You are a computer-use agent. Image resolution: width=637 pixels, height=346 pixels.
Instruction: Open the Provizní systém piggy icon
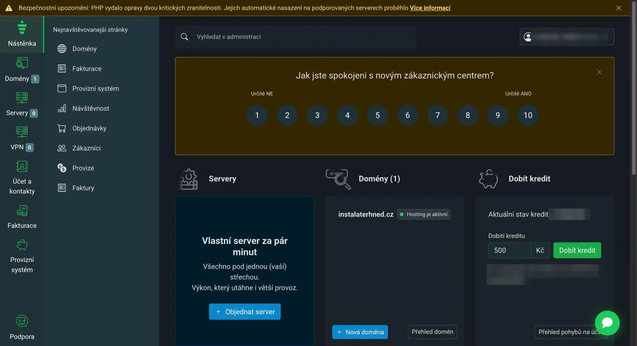pos(22,245)
